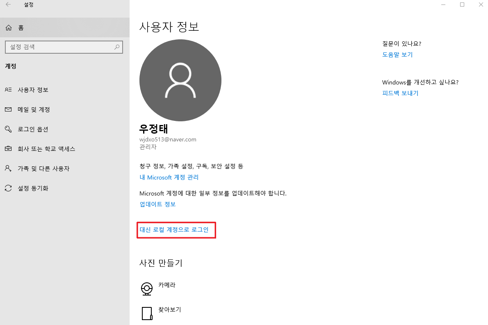Click the 업데이트 정보 link

pos(157,204)
